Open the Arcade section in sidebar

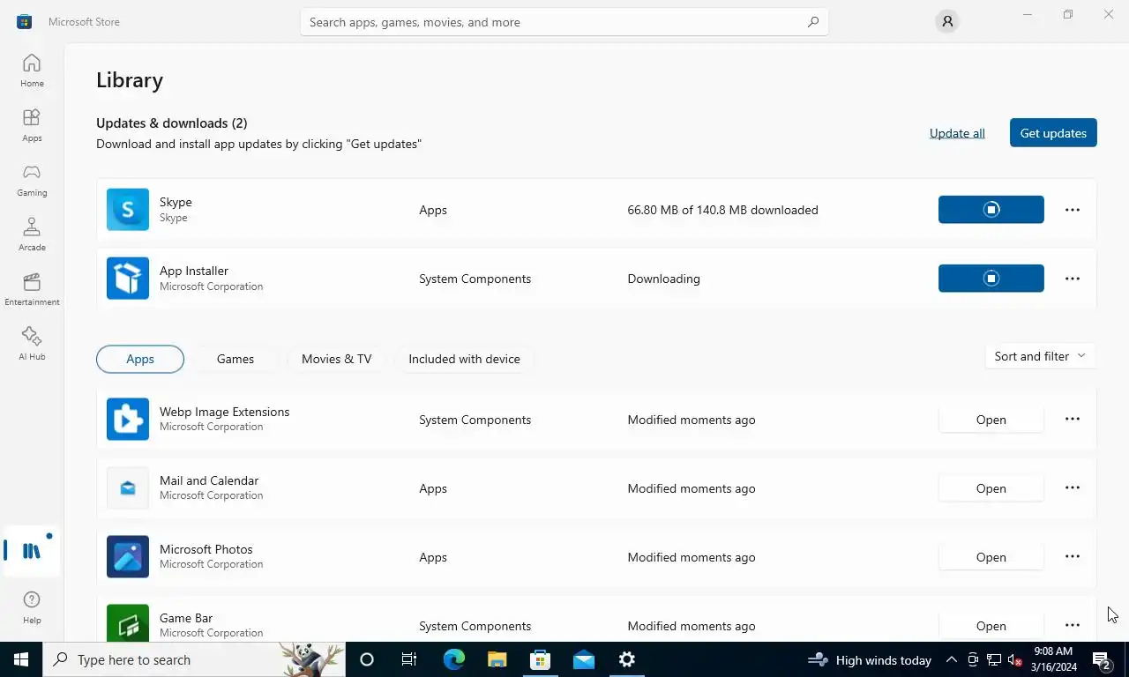[32, 234]
